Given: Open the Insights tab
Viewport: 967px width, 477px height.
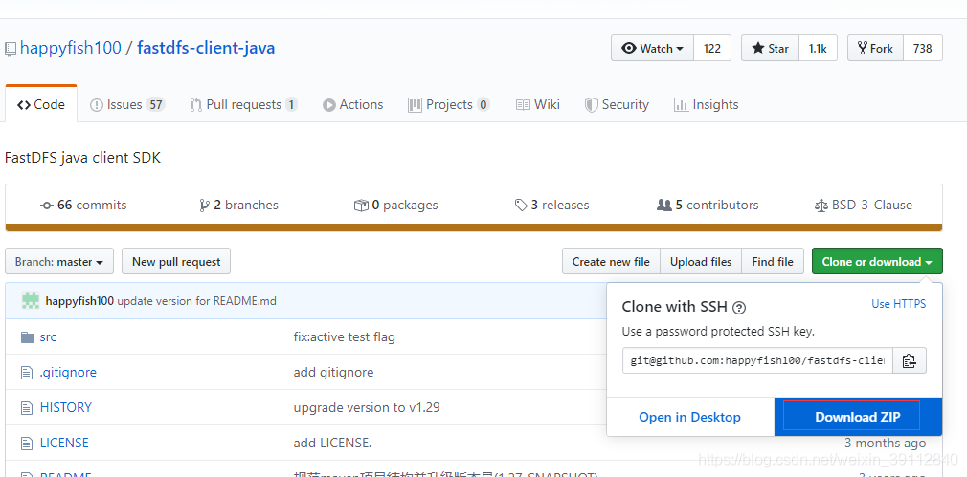Looking at the screenshot, I should pos(707,104).
